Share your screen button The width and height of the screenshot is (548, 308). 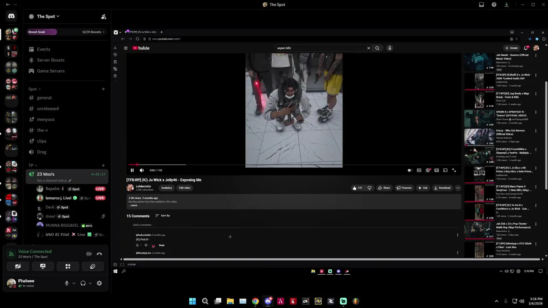click(43, 266)
